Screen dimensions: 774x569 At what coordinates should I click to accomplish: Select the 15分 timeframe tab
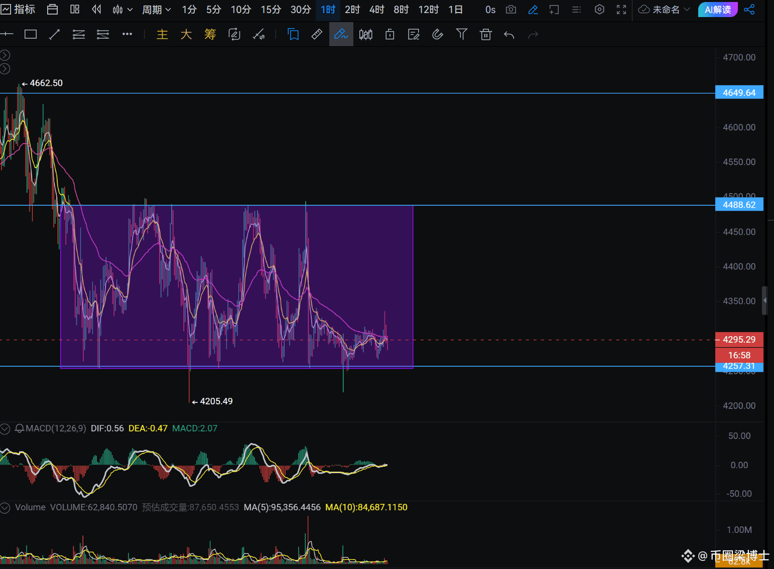coord(271,10)
